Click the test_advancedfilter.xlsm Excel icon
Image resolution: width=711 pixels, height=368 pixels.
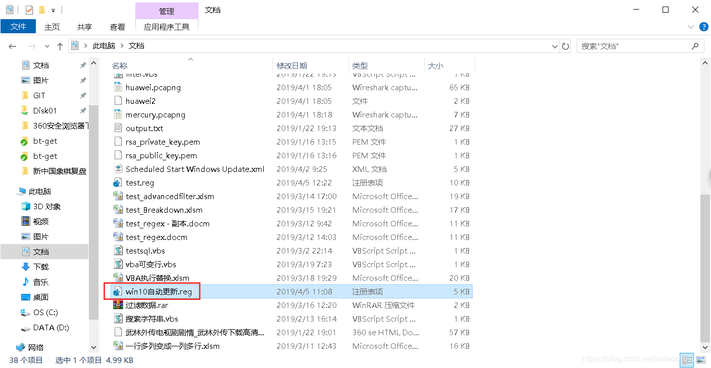[118, 196]
